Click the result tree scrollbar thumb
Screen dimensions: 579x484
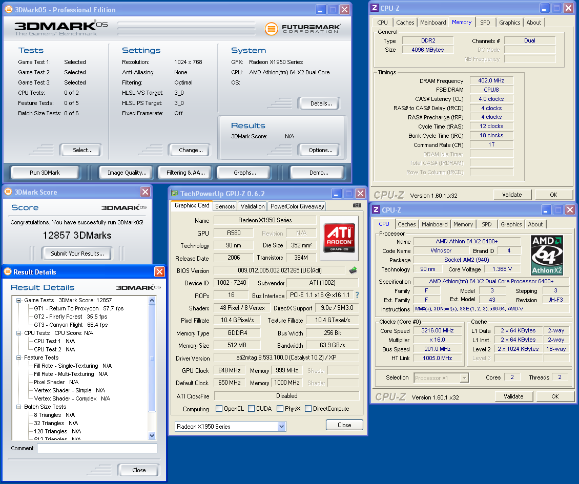pos(152,357)
